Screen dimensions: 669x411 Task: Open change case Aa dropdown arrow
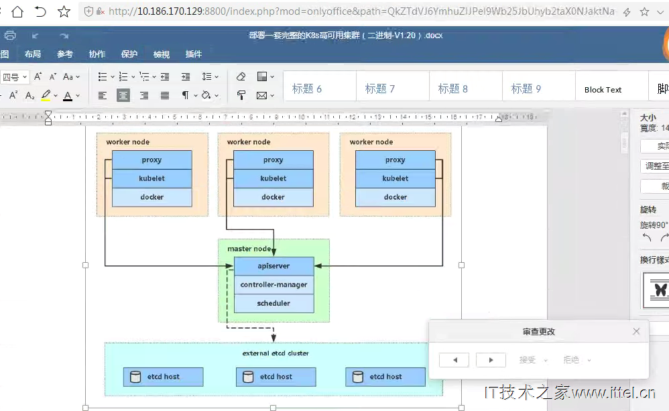(78, 77)
